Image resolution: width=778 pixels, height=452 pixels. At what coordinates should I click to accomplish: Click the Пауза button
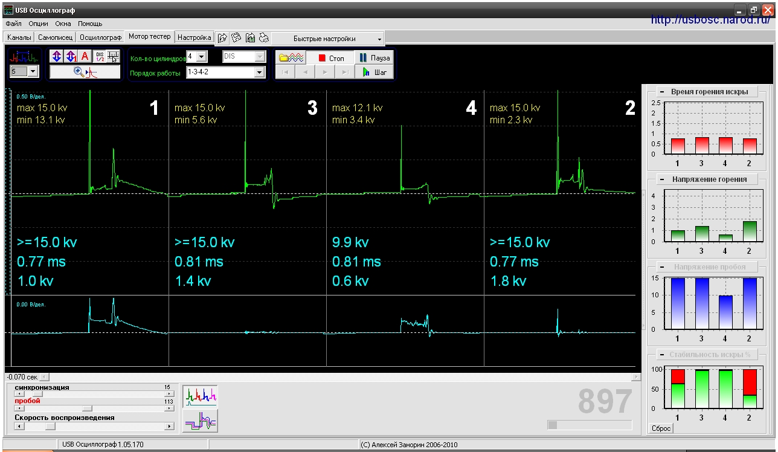pos(374,58)
